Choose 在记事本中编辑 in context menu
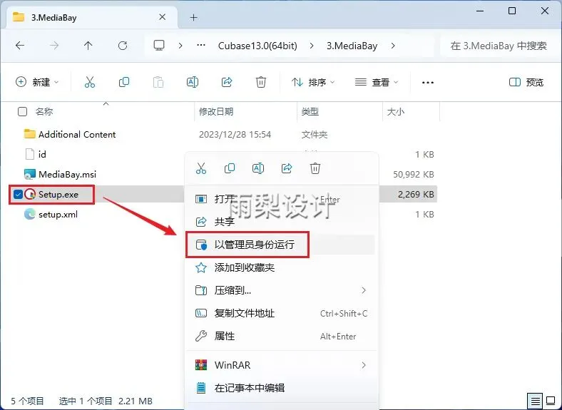The image size is (562, 410). [x=282, y=388]
